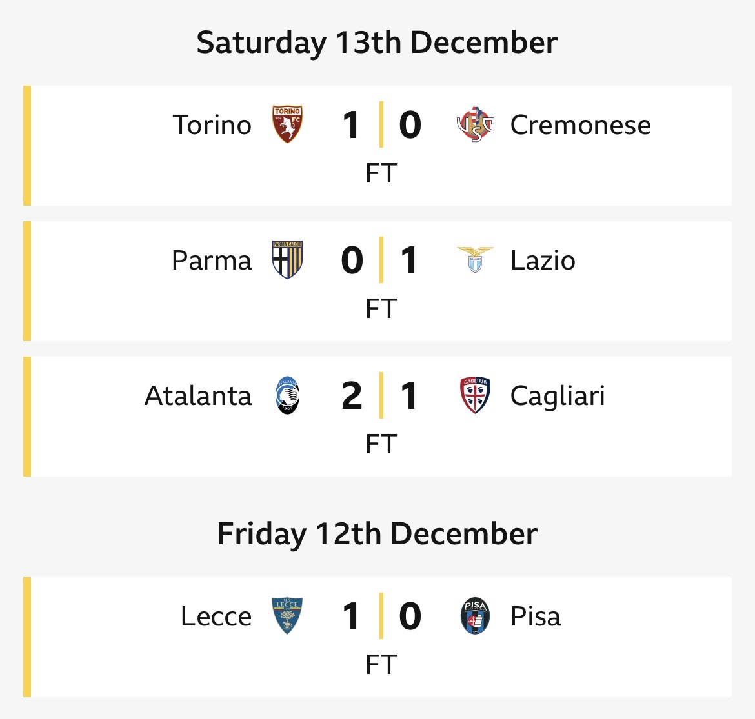Open Torino 1-0 Cremonese match score
The image size is (755, 719).
tap(381, 125)
